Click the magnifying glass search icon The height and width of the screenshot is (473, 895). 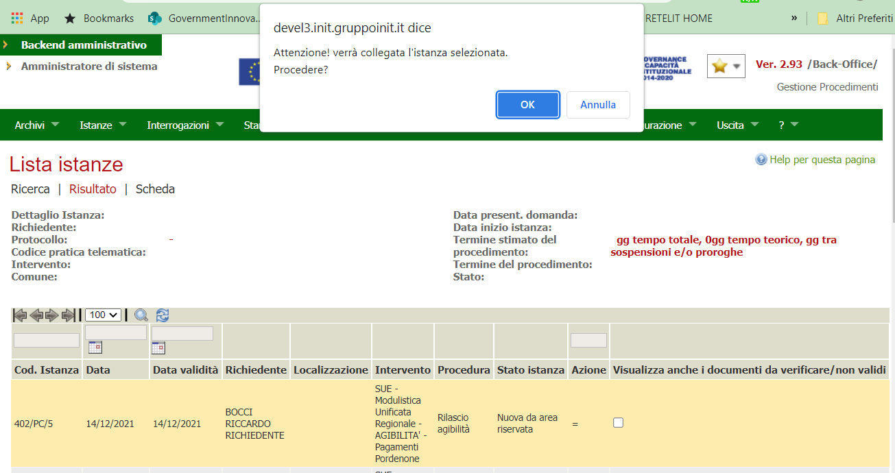tap(141, 315)
